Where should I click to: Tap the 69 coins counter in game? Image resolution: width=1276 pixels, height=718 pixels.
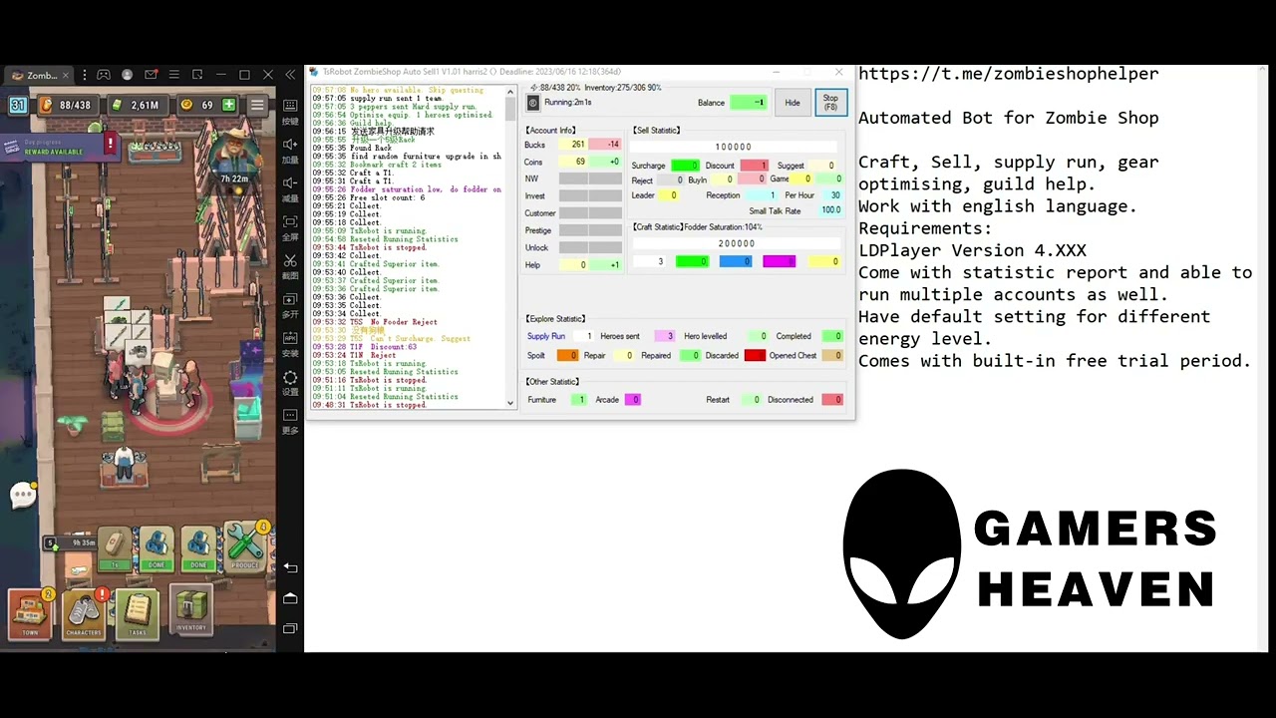tap(197, 105)
